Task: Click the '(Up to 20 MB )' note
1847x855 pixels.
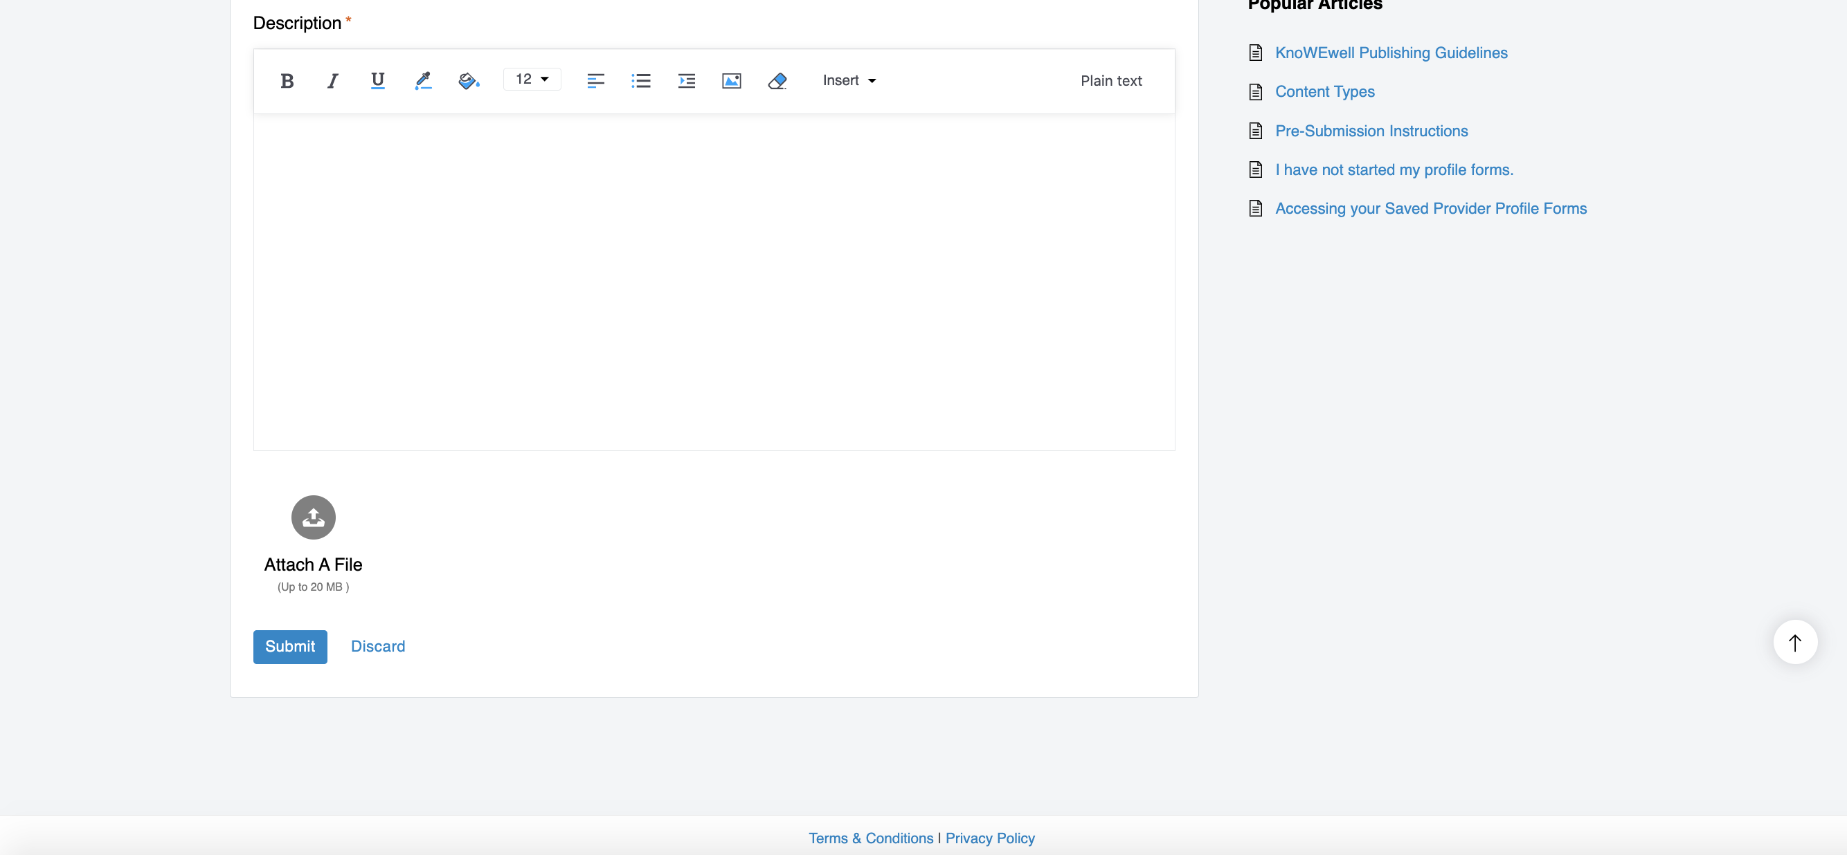Action: [314, 587]
